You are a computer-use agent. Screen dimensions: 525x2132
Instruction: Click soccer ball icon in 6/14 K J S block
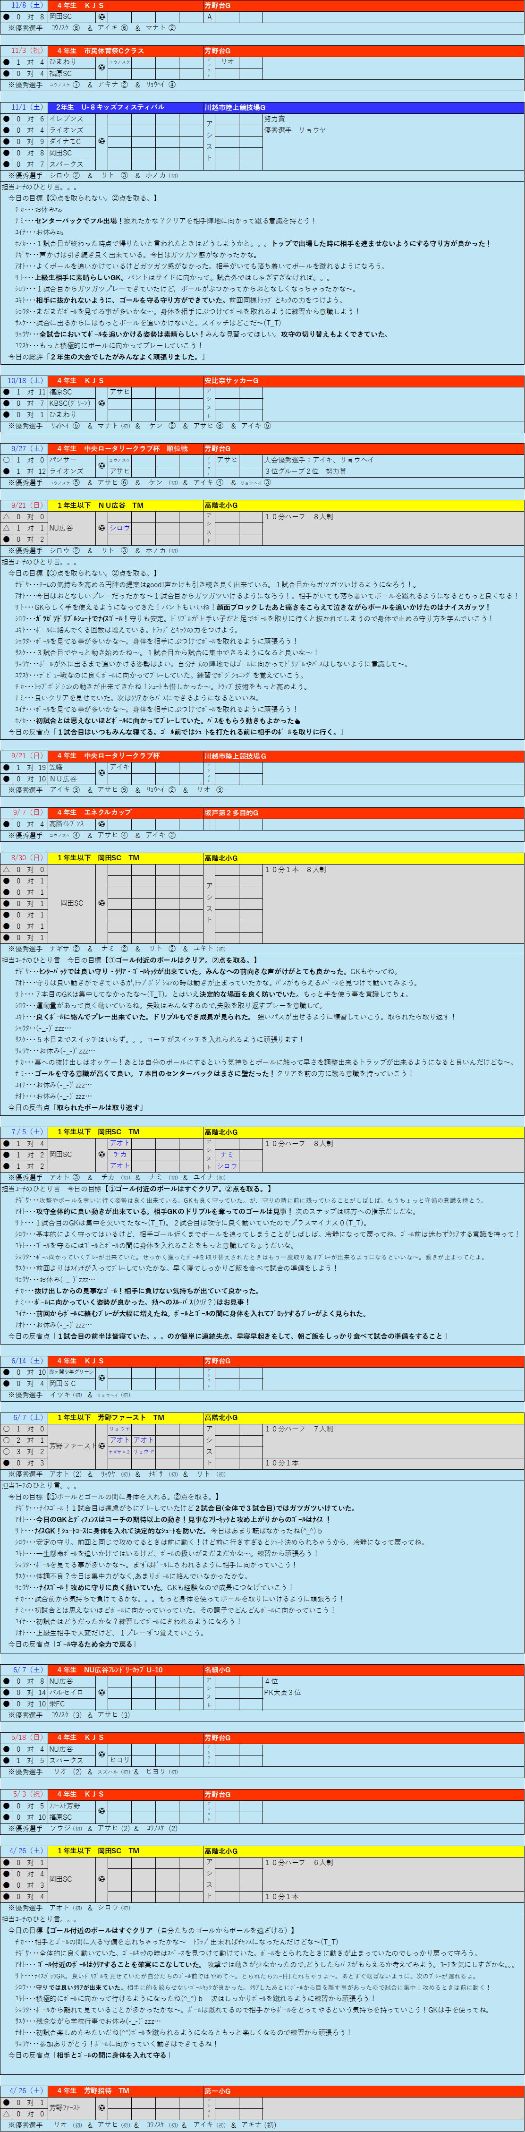click(101, 1378)
